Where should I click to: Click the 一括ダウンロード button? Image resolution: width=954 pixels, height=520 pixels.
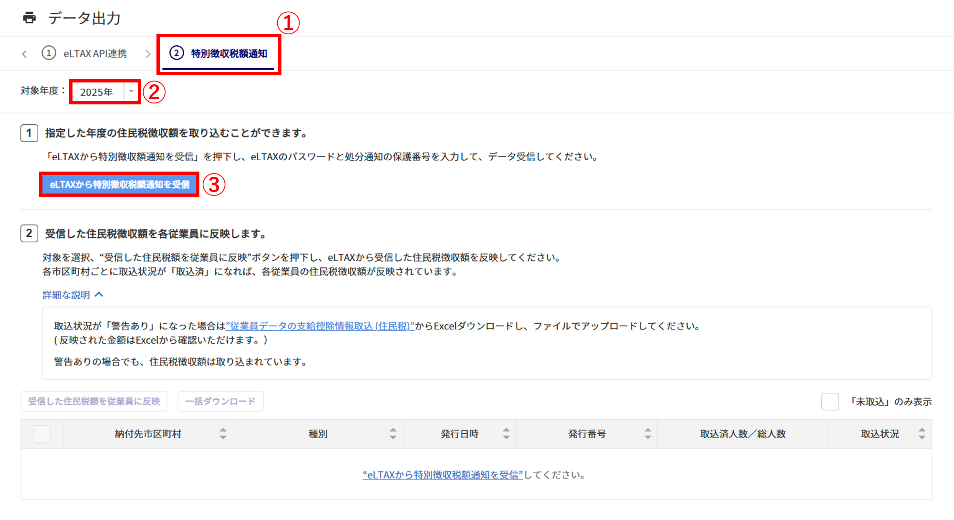coord(220,401)
